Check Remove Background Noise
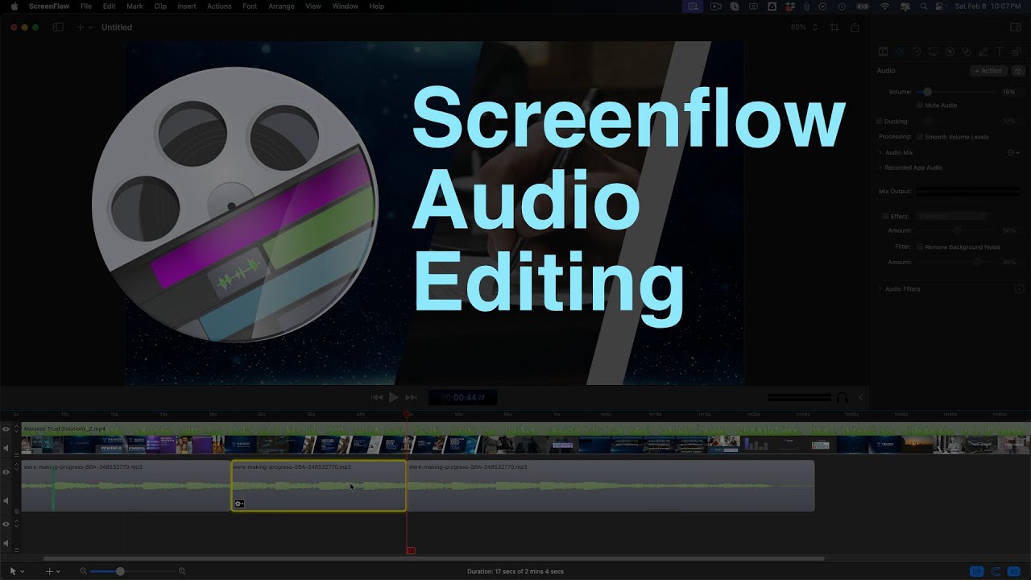The width and height of the screenshot is (1031, 580). coord(920,246)
